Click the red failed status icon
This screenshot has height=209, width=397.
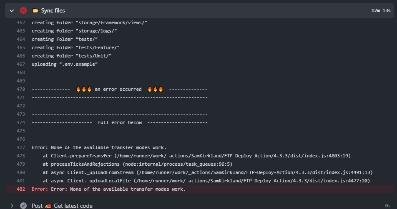[x=23, y=10]
